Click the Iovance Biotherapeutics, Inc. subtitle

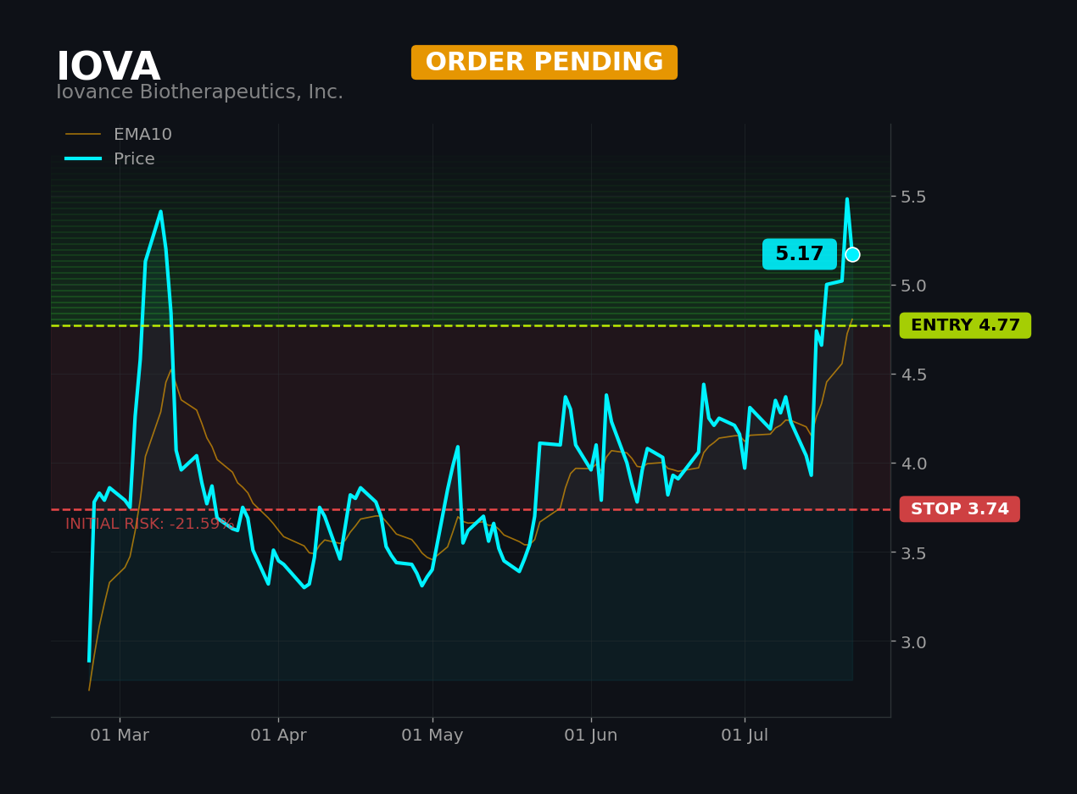(199, 92)
